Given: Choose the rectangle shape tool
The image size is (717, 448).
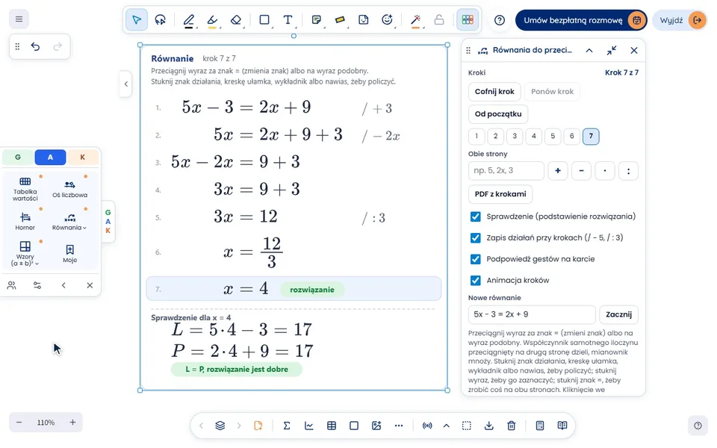Looking at the screenshot, I should click(x=264, y=19).
